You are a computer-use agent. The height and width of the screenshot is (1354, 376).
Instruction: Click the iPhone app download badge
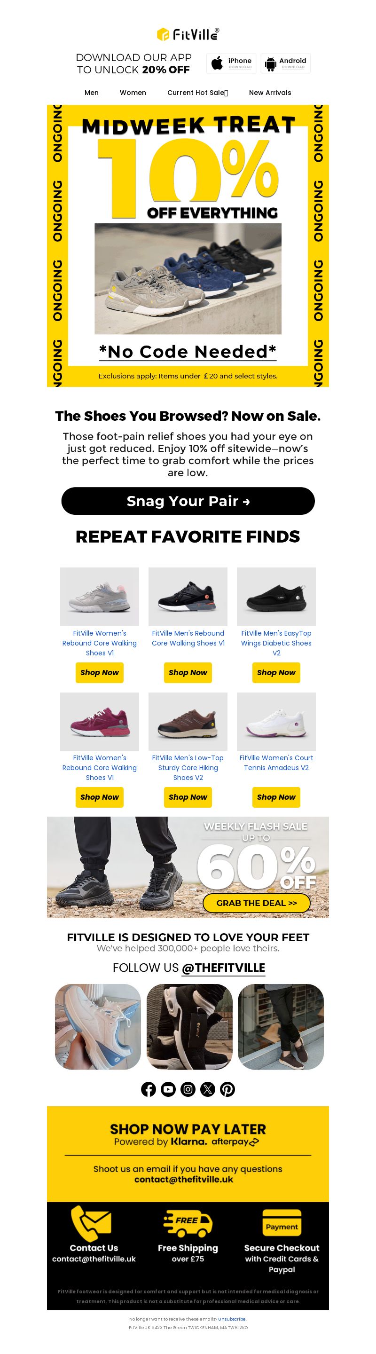coord(231,63)
